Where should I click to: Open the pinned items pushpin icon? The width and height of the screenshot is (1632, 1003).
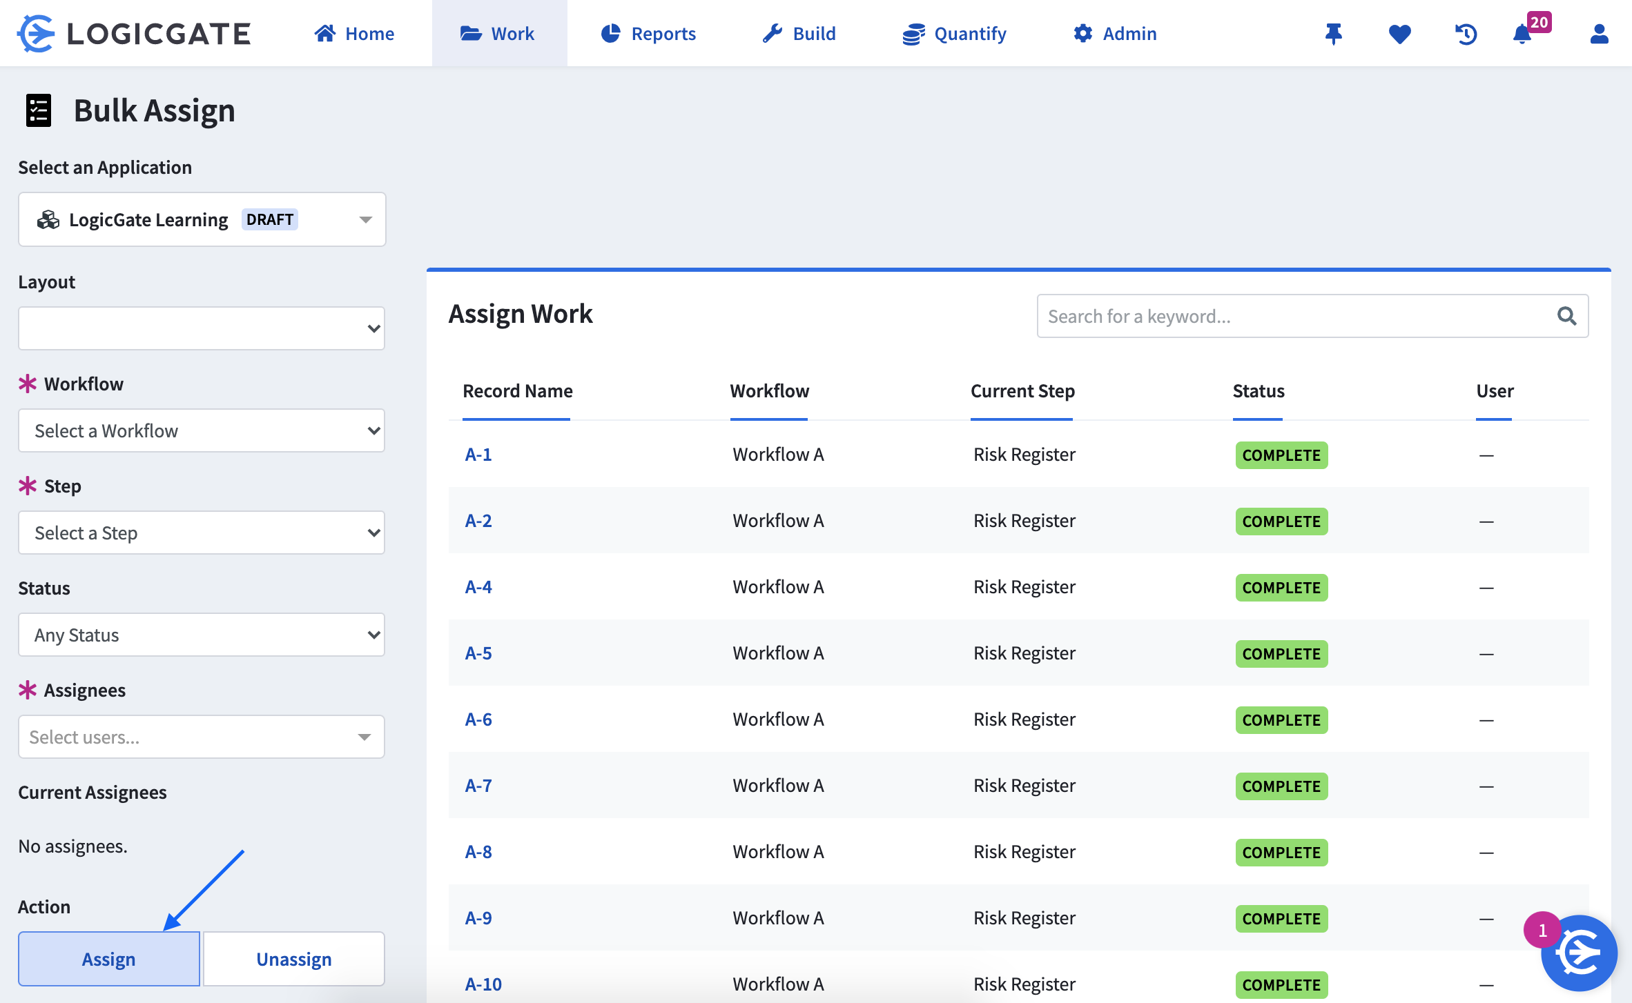[x=1334, y=33]
